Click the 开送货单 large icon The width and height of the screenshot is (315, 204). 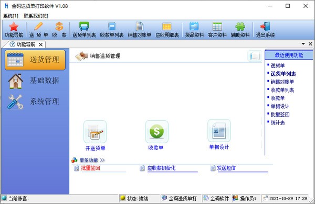[x=95, y=132]
